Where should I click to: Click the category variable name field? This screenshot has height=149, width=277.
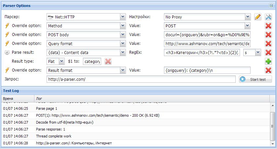(x=92, y=61)
